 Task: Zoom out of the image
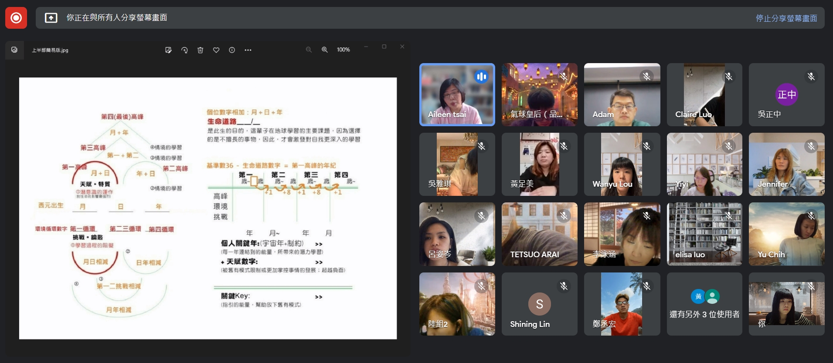pyautogui.click(x=309, y=50)
